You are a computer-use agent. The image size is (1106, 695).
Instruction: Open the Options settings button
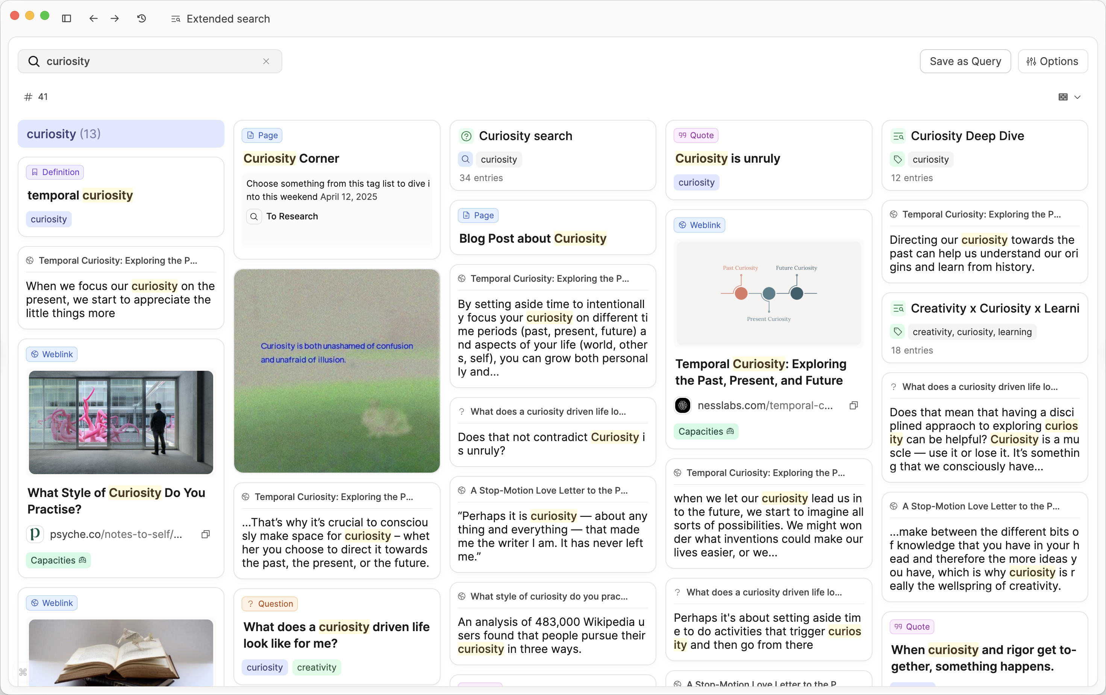1053,61
